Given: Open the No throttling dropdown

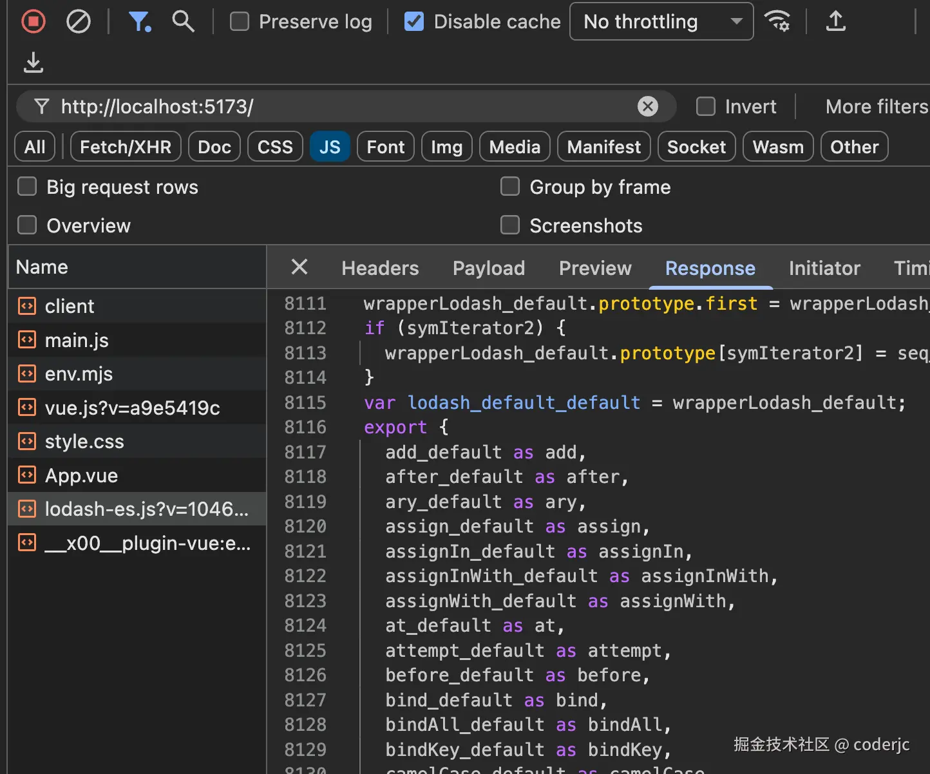Looking at the screenshot, I should pyautogui.click(x=661, y=21).
